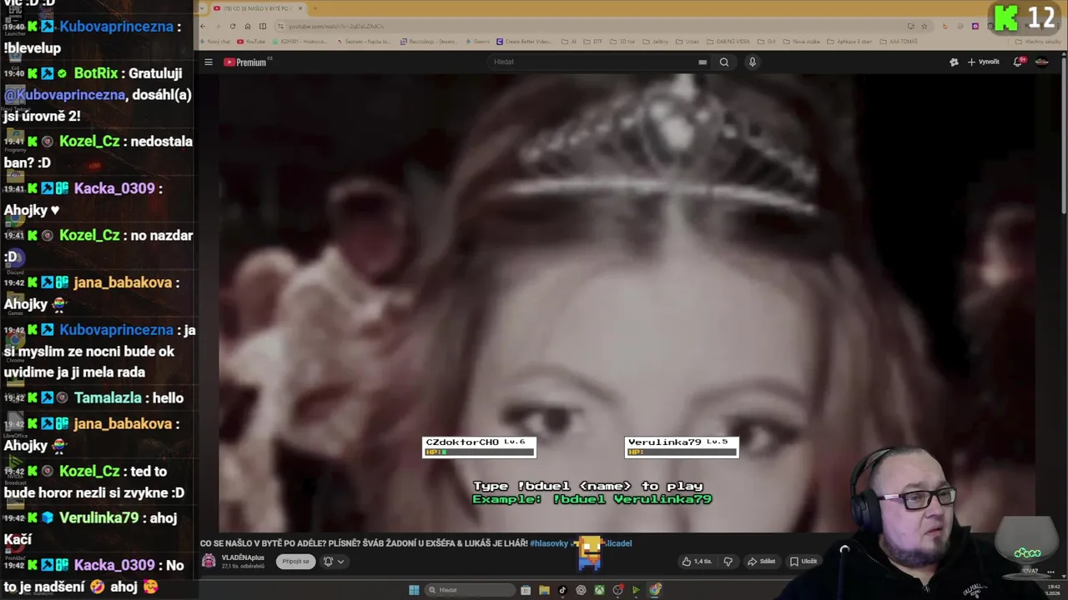Image resolution: width=1068 pixels, height=600 pixels.
Task: Open the YouTube account avatar menu
Action: click(x=1042, y=62)
